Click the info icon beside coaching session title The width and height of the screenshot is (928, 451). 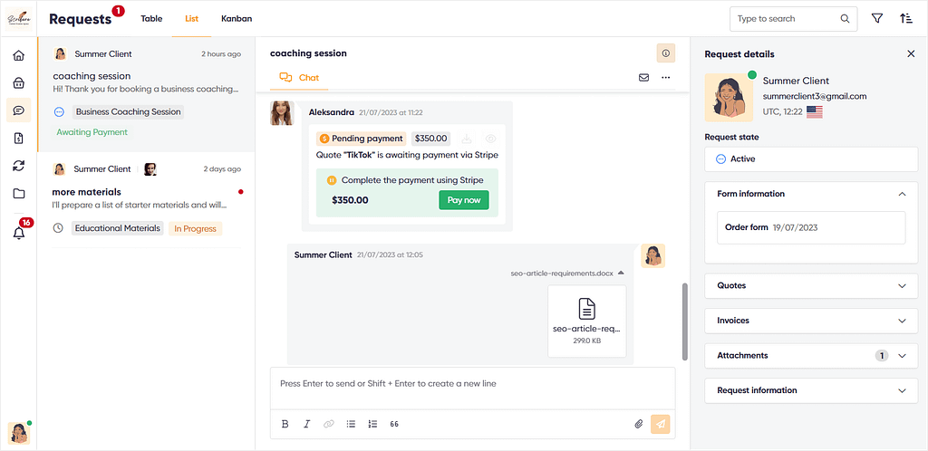666,53
